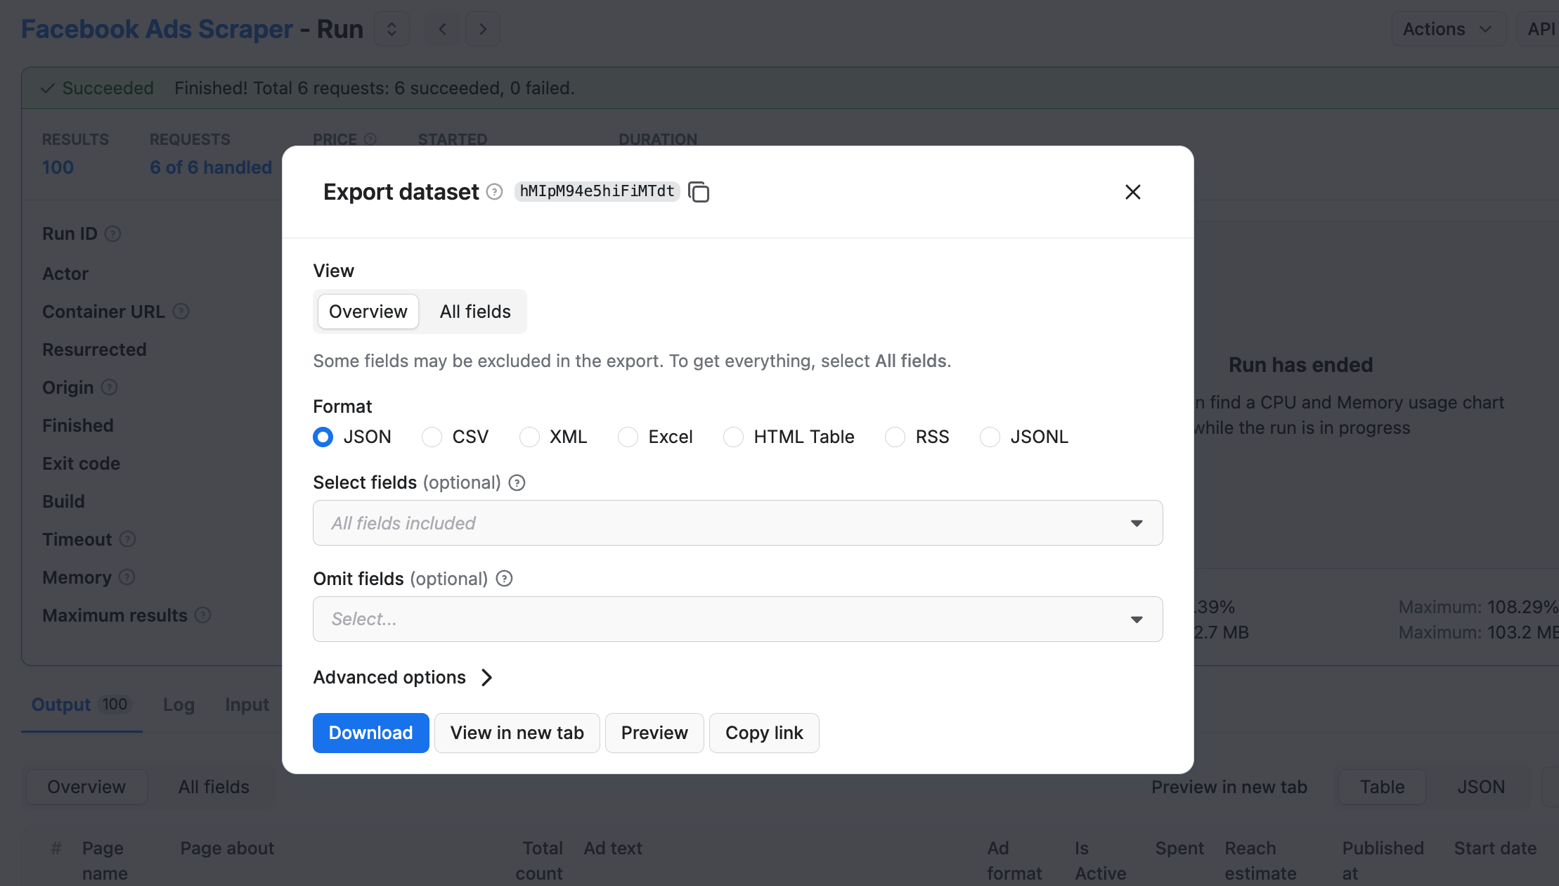Select All fields view in the dialog

point(474,312)
